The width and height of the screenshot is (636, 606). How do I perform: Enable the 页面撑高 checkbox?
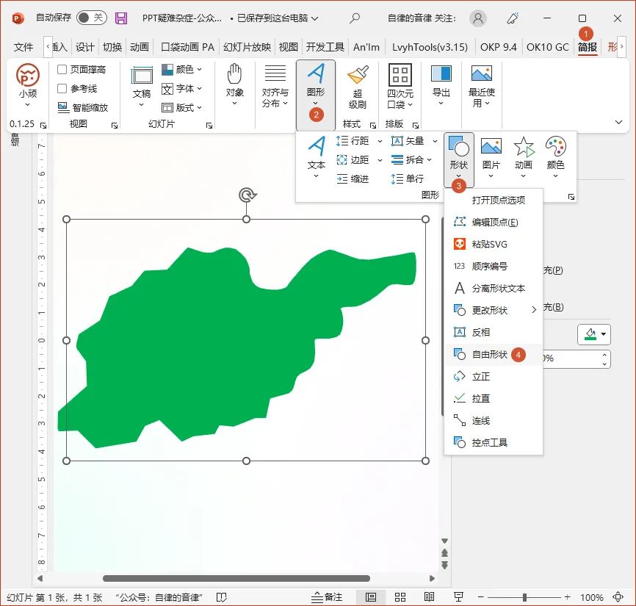pyautogui.click(x=62, y=69)
